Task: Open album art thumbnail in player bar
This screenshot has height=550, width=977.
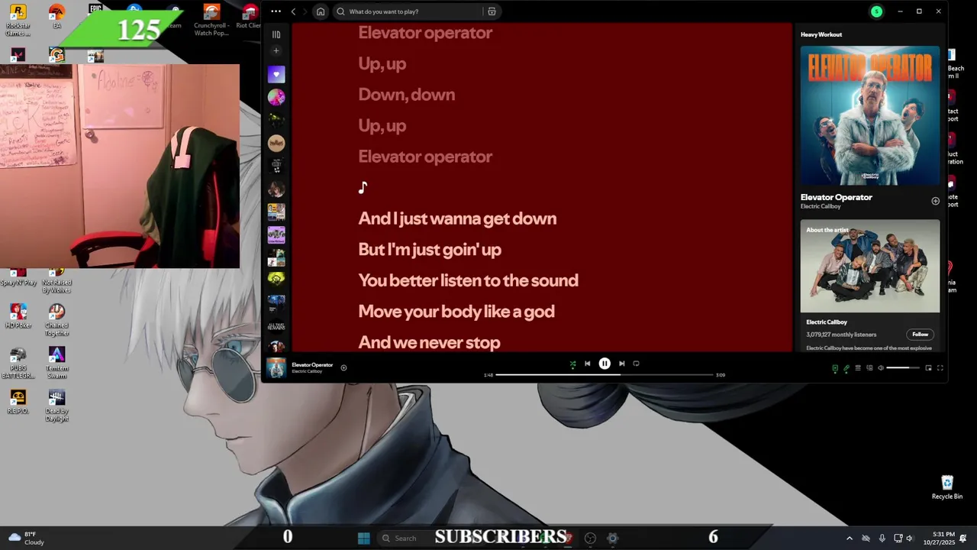Action: pos(276,367)
